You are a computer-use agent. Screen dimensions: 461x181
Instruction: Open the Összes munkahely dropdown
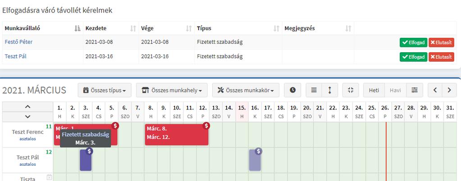[x=172, y=90]
